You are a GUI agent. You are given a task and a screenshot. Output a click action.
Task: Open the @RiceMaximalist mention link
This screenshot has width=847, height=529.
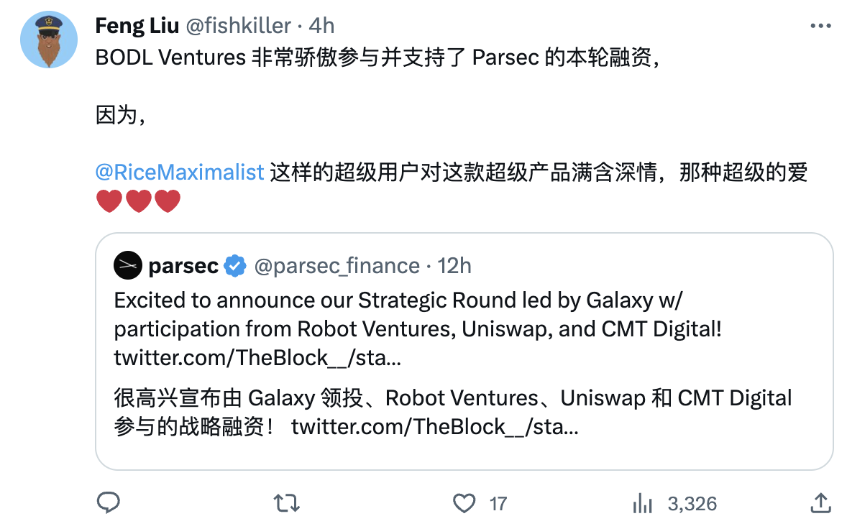pos(180,172)
